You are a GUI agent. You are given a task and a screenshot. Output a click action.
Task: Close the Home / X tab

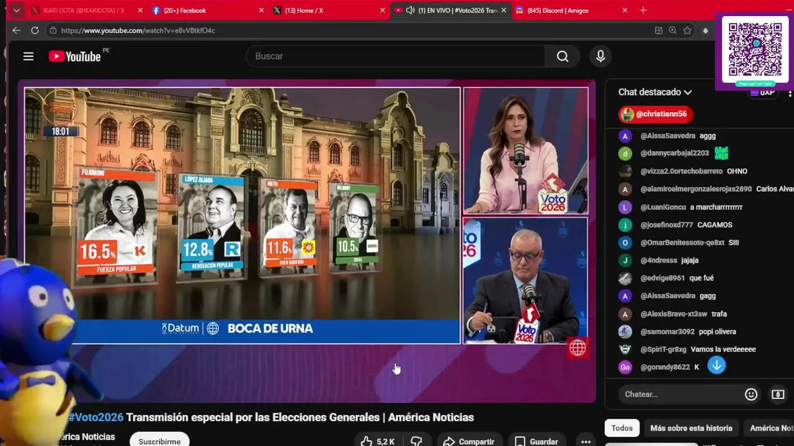pyautogui.click(x=383, y=11)
